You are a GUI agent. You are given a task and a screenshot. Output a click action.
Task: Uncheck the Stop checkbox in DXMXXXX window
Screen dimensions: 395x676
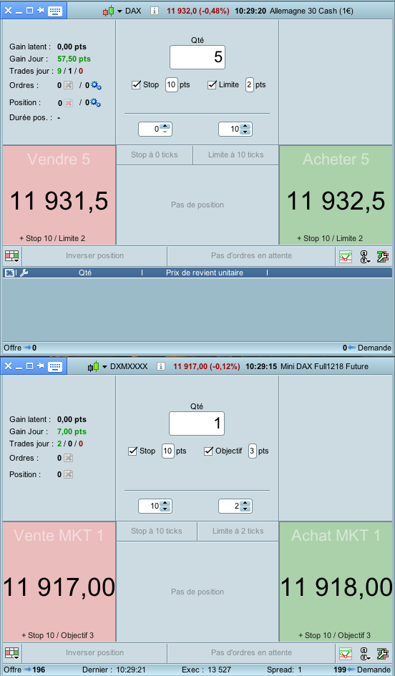(x=133, y=451)
